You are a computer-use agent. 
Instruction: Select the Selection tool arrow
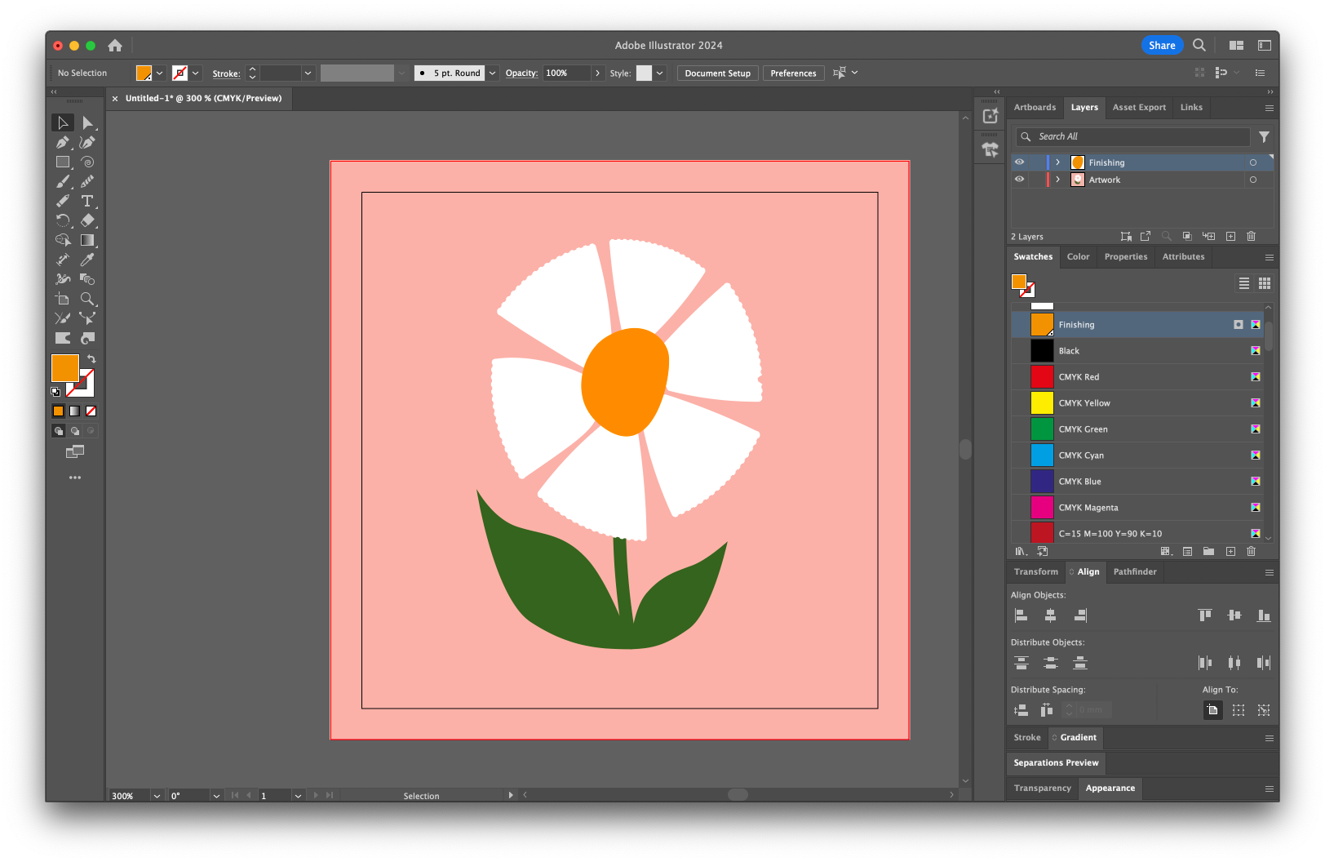pyautogui.click(x=63, y=122)
